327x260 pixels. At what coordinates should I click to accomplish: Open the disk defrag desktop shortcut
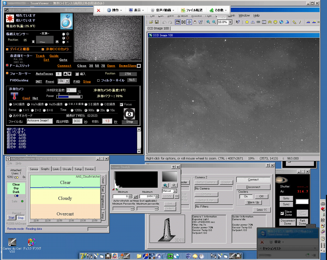click(32, 244)
